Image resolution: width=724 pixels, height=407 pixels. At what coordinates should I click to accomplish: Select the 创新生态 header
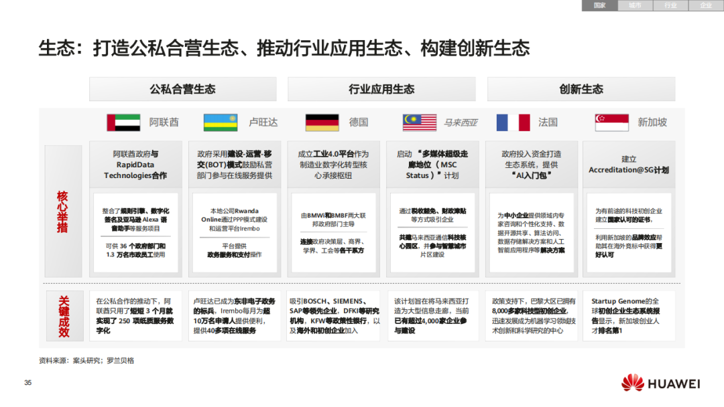click(581, 88)
